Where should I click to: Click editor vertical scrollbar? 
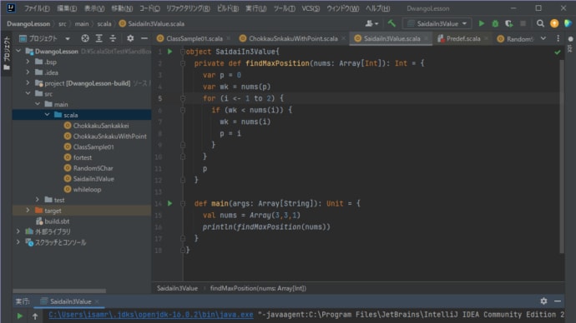(562, 157)
